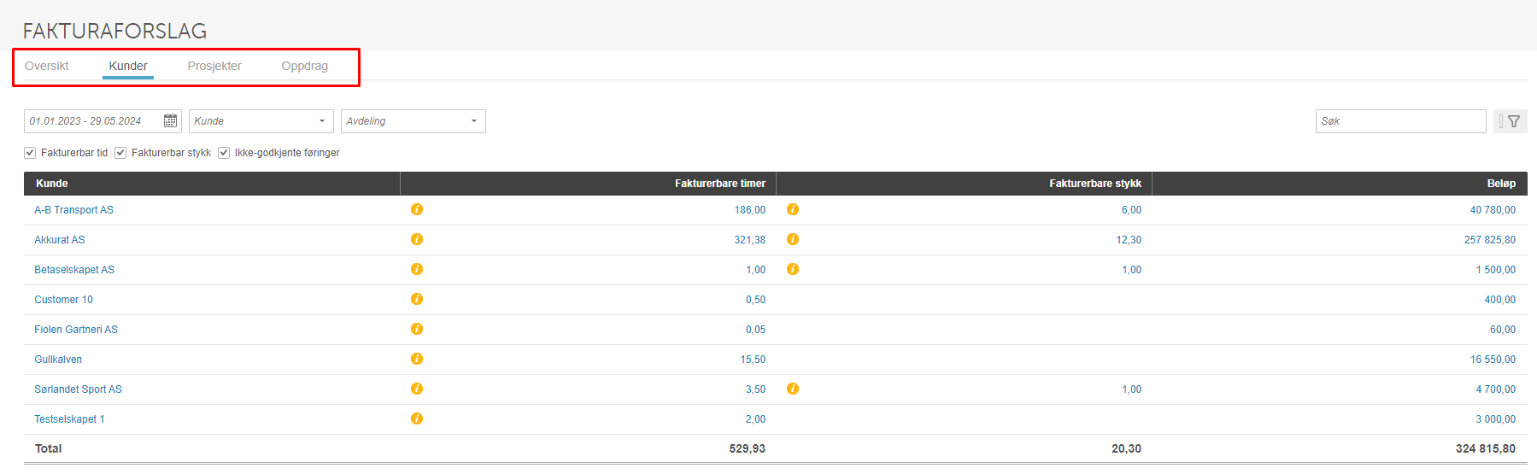Select the Kunder tab
Image resolution: width=1537 pixels, height=474 pixels.
[128, 66]
